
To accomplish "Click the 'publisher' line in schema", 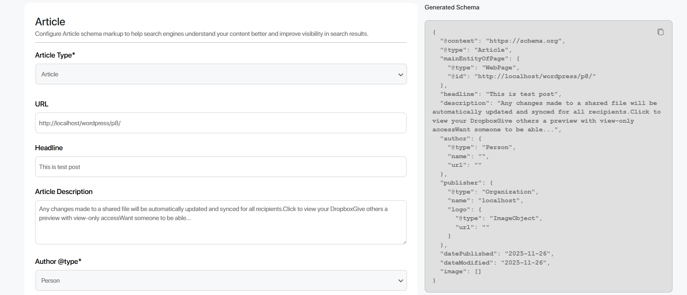I will tap(466, 183).
